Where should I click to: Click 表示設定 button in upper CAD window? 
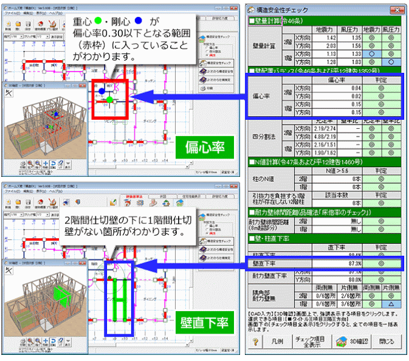57,37
